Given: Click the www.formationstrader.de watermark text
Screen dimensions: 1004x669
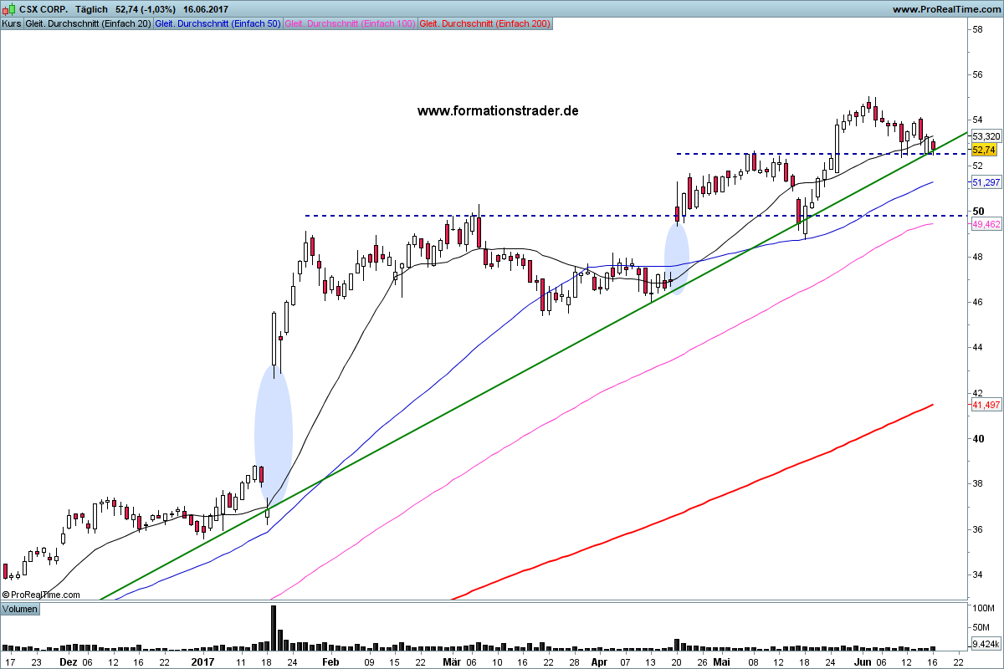Looking at the screenshot, I should click(x=498, y=110).
